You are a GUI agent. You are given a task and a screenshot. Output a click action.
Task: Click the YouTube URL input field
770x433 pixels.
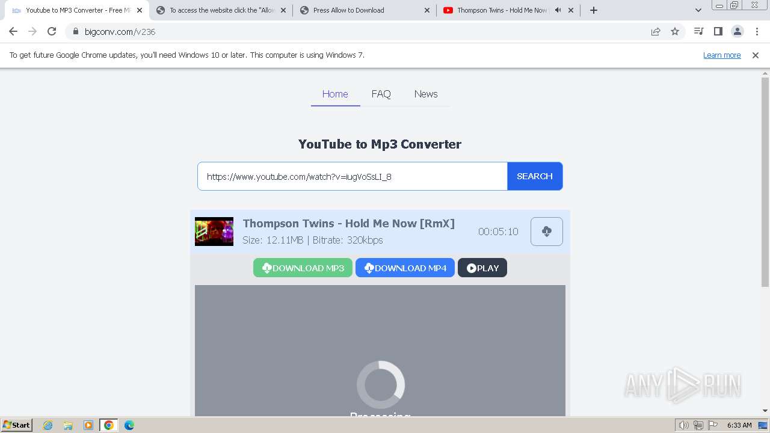(353, 176)
